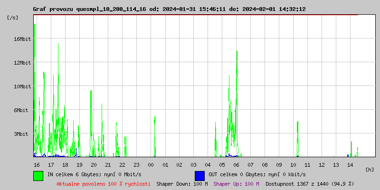The height and width of the screenshot is (190, 380).
Task: Click the red 'Aktualne povoleno 100 % rychlosti' text
Action: [104, 183]
